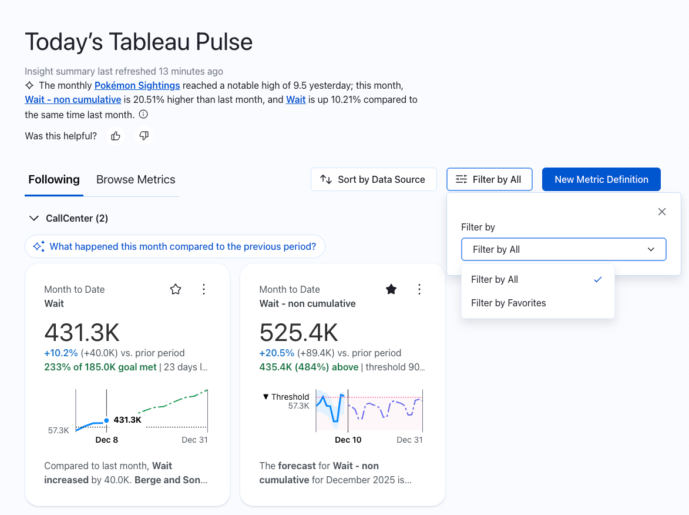
Task: Toggle the Filter by All toolbar button
Action: point(489,180)
